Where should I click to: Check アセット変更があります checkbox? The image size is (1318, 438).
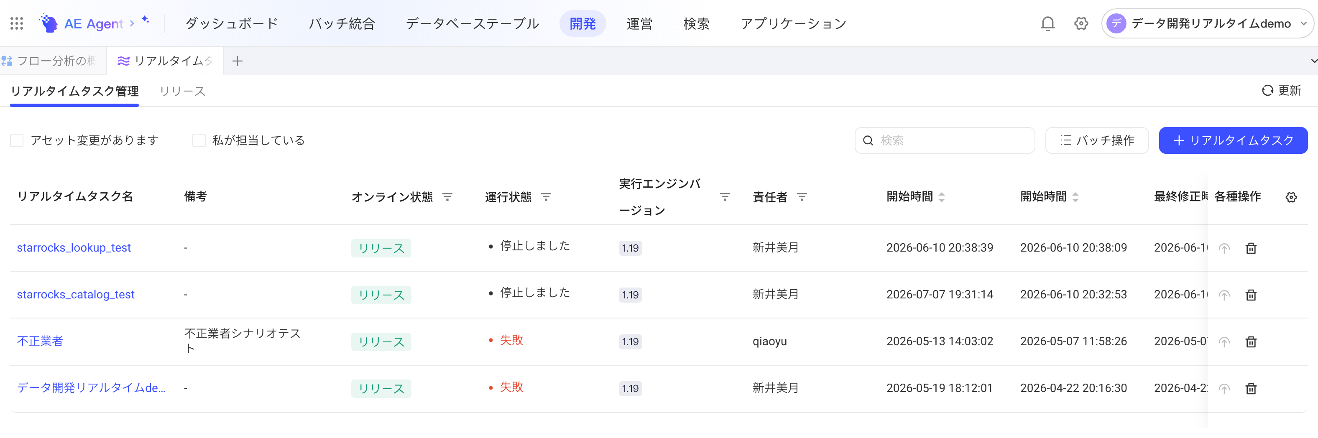click(x=17, y=140)
